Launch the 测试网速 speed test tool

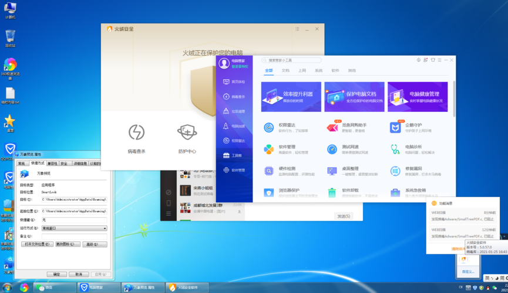tap(332, 149)
